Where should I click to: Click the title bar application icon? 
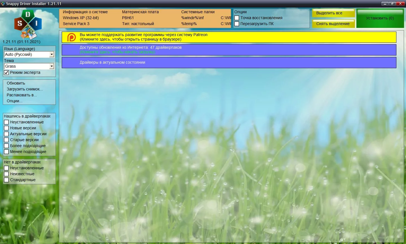pos(3,4)
